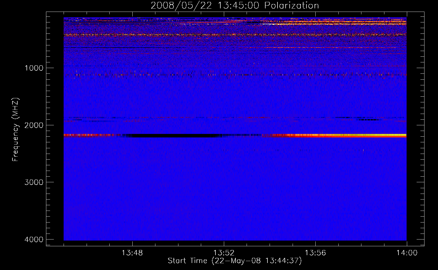Click the orange speckled band near 400 MHz
Screen dimensions: 438x270
pos(189,35)
